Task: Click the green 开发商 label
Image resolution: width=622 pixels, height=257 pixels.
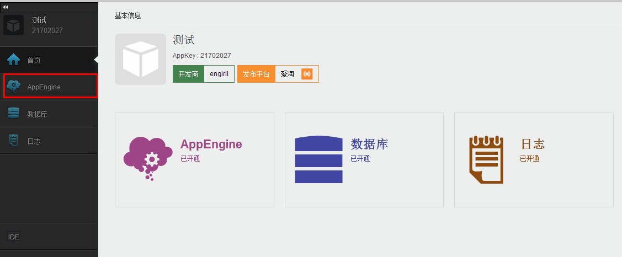Action: (x=188, y=74)
